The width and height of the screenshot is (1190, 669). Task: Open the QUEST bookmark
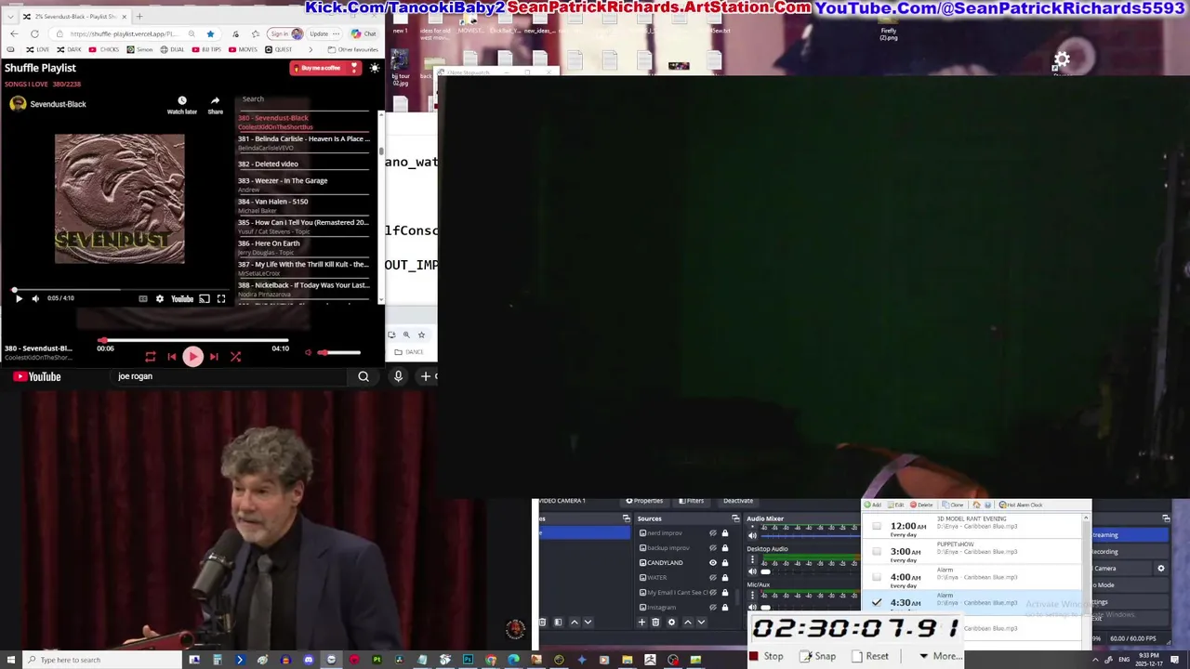(279, 49)
